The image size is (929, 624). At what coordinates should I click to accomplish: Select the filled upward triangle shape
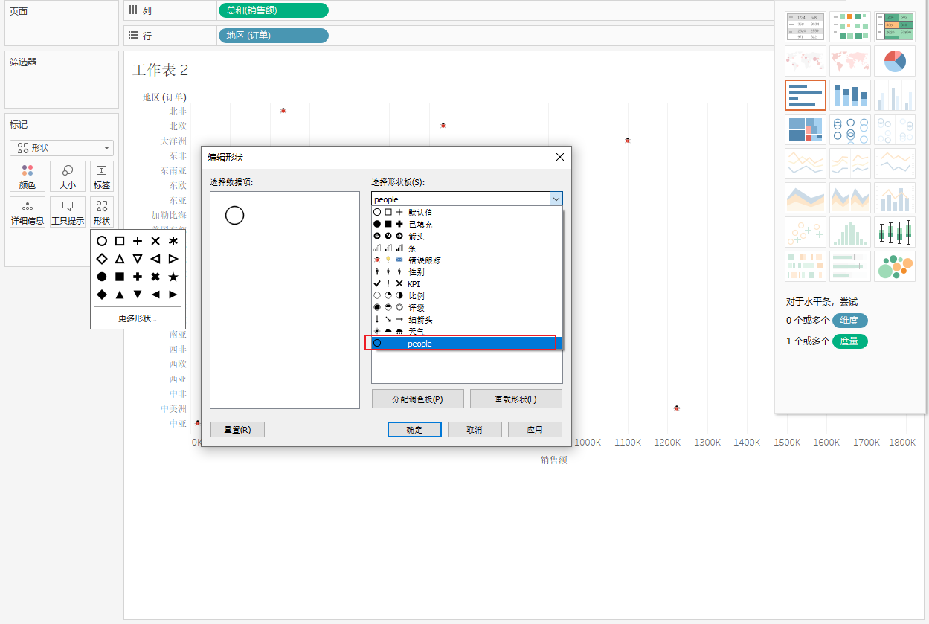pyautogui.click(x=120, y=295)
